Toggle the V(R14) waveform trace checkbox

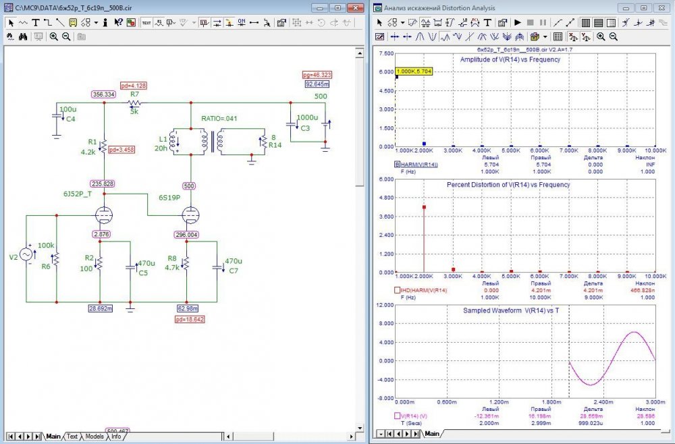pos(397,416)
